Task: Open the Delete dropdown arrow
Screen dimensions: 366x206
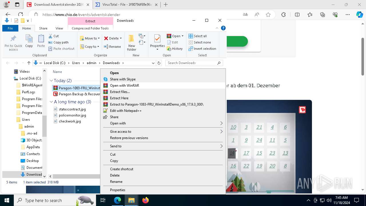Action: [x=121, y=38]
